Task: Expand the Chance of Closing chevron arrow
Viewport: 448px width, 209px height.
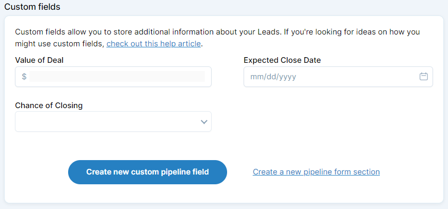Action: click(204, 122)
